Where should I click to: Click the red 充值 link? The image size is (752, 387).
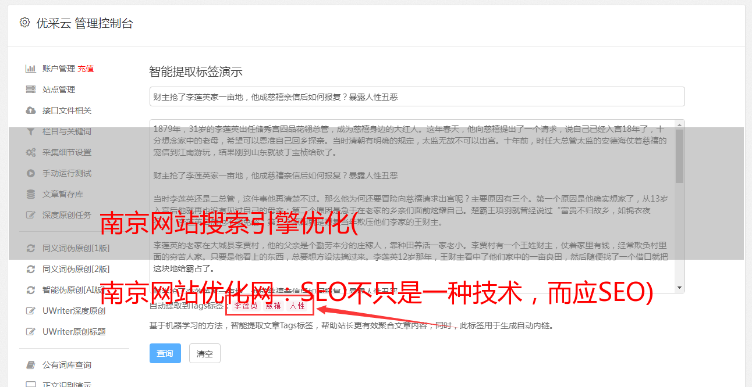(86, 69)
